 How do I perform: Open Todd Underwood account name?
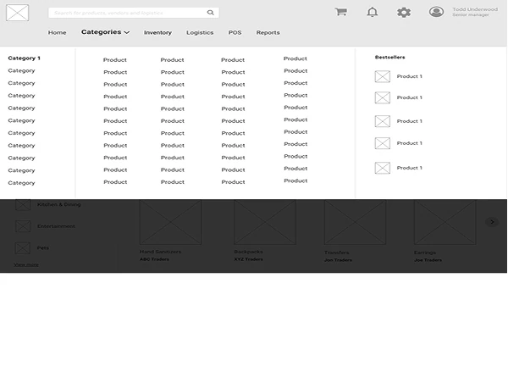coord(475,9)
